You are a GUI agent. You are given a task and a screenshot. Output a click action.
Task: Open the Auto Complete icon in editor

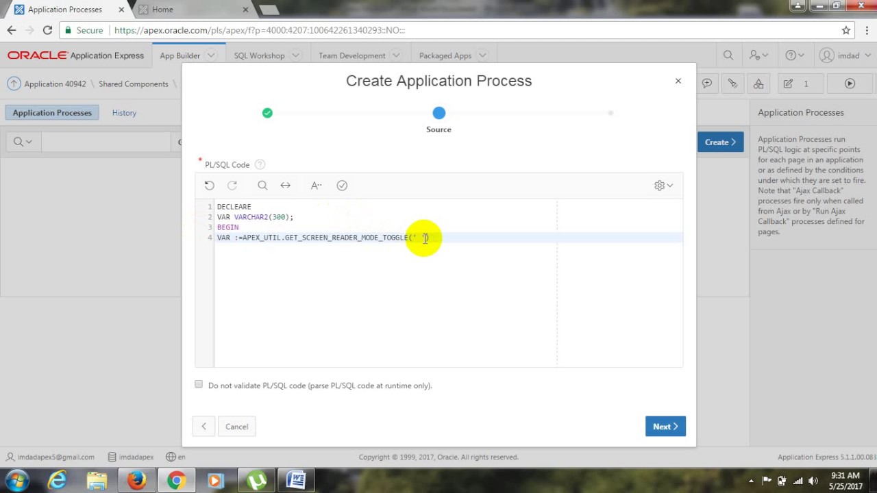316,186
